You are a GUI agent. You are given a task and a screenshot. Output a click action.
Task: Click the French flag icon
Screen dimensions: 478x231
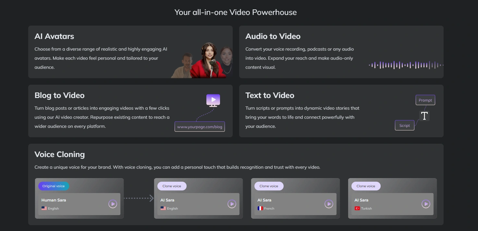pos(260,208)
